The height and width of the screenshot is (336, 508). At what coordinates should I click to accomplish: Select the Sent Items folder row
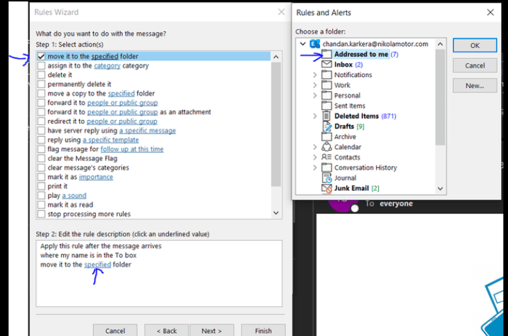350,106
